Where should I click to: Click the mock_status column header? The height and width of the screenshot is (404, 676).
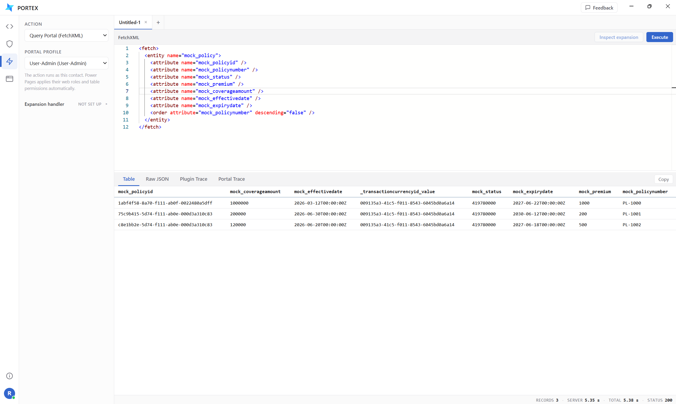coord(486,191)
